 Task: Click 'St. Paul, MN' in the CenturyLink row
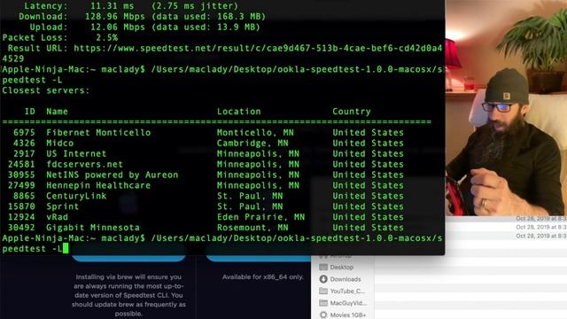point(250,196)
